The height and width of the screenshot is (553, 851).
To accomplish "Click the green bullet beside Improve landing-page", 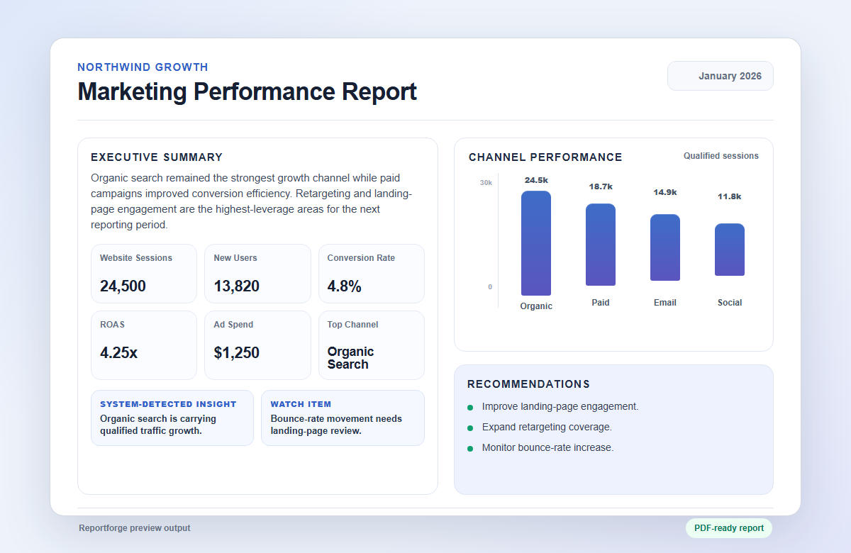I will (x=470, y=408).
